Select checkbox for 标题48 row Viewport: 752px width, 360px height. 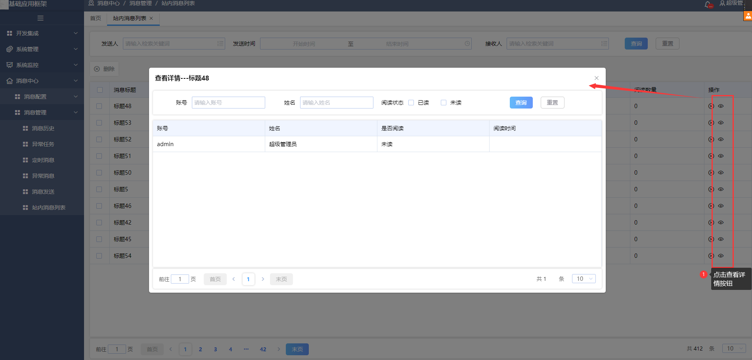pos(99,106)
